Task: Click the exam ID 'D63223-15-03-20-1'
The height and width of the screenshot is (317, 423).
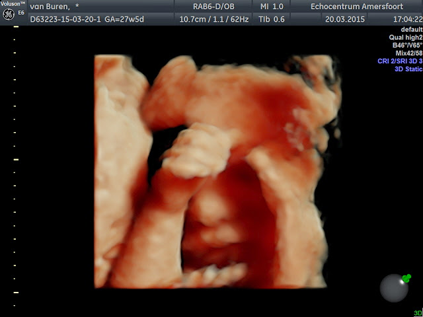Action: tap(65, 19)
